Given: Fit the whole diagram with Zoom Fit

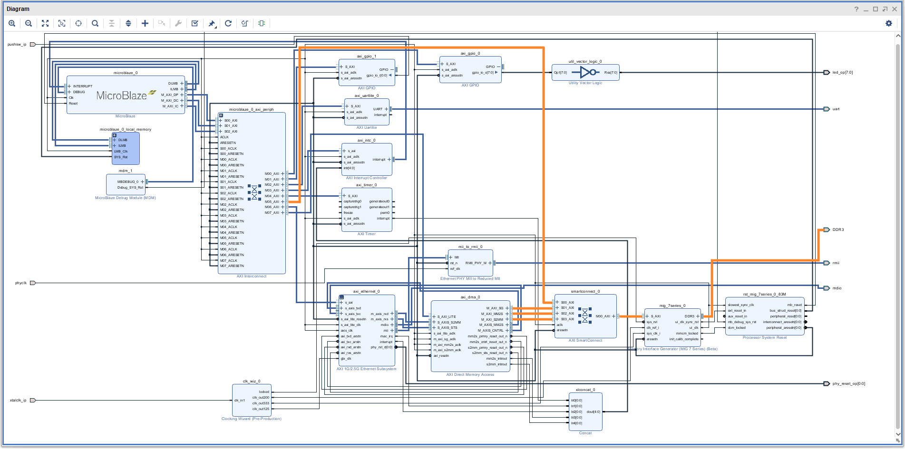Looking at the screenshot, I should 45,23.
